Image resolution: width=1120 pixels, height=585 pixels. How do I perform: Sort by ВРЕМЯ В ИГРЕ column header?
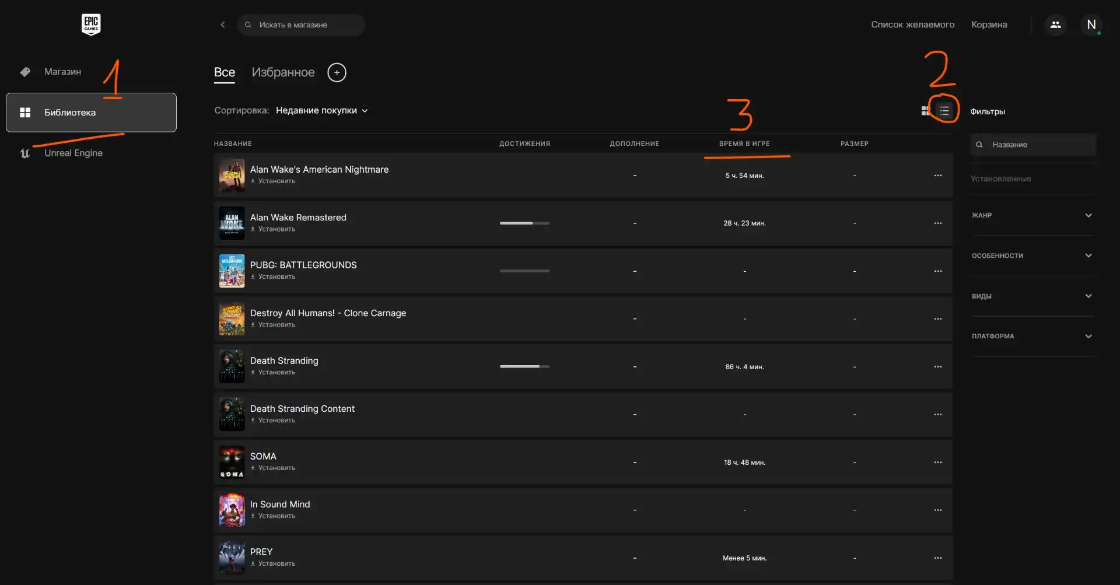tap(744, 143)
